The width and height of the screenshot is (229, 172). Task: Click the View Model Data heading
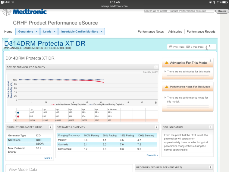point(23,169)
